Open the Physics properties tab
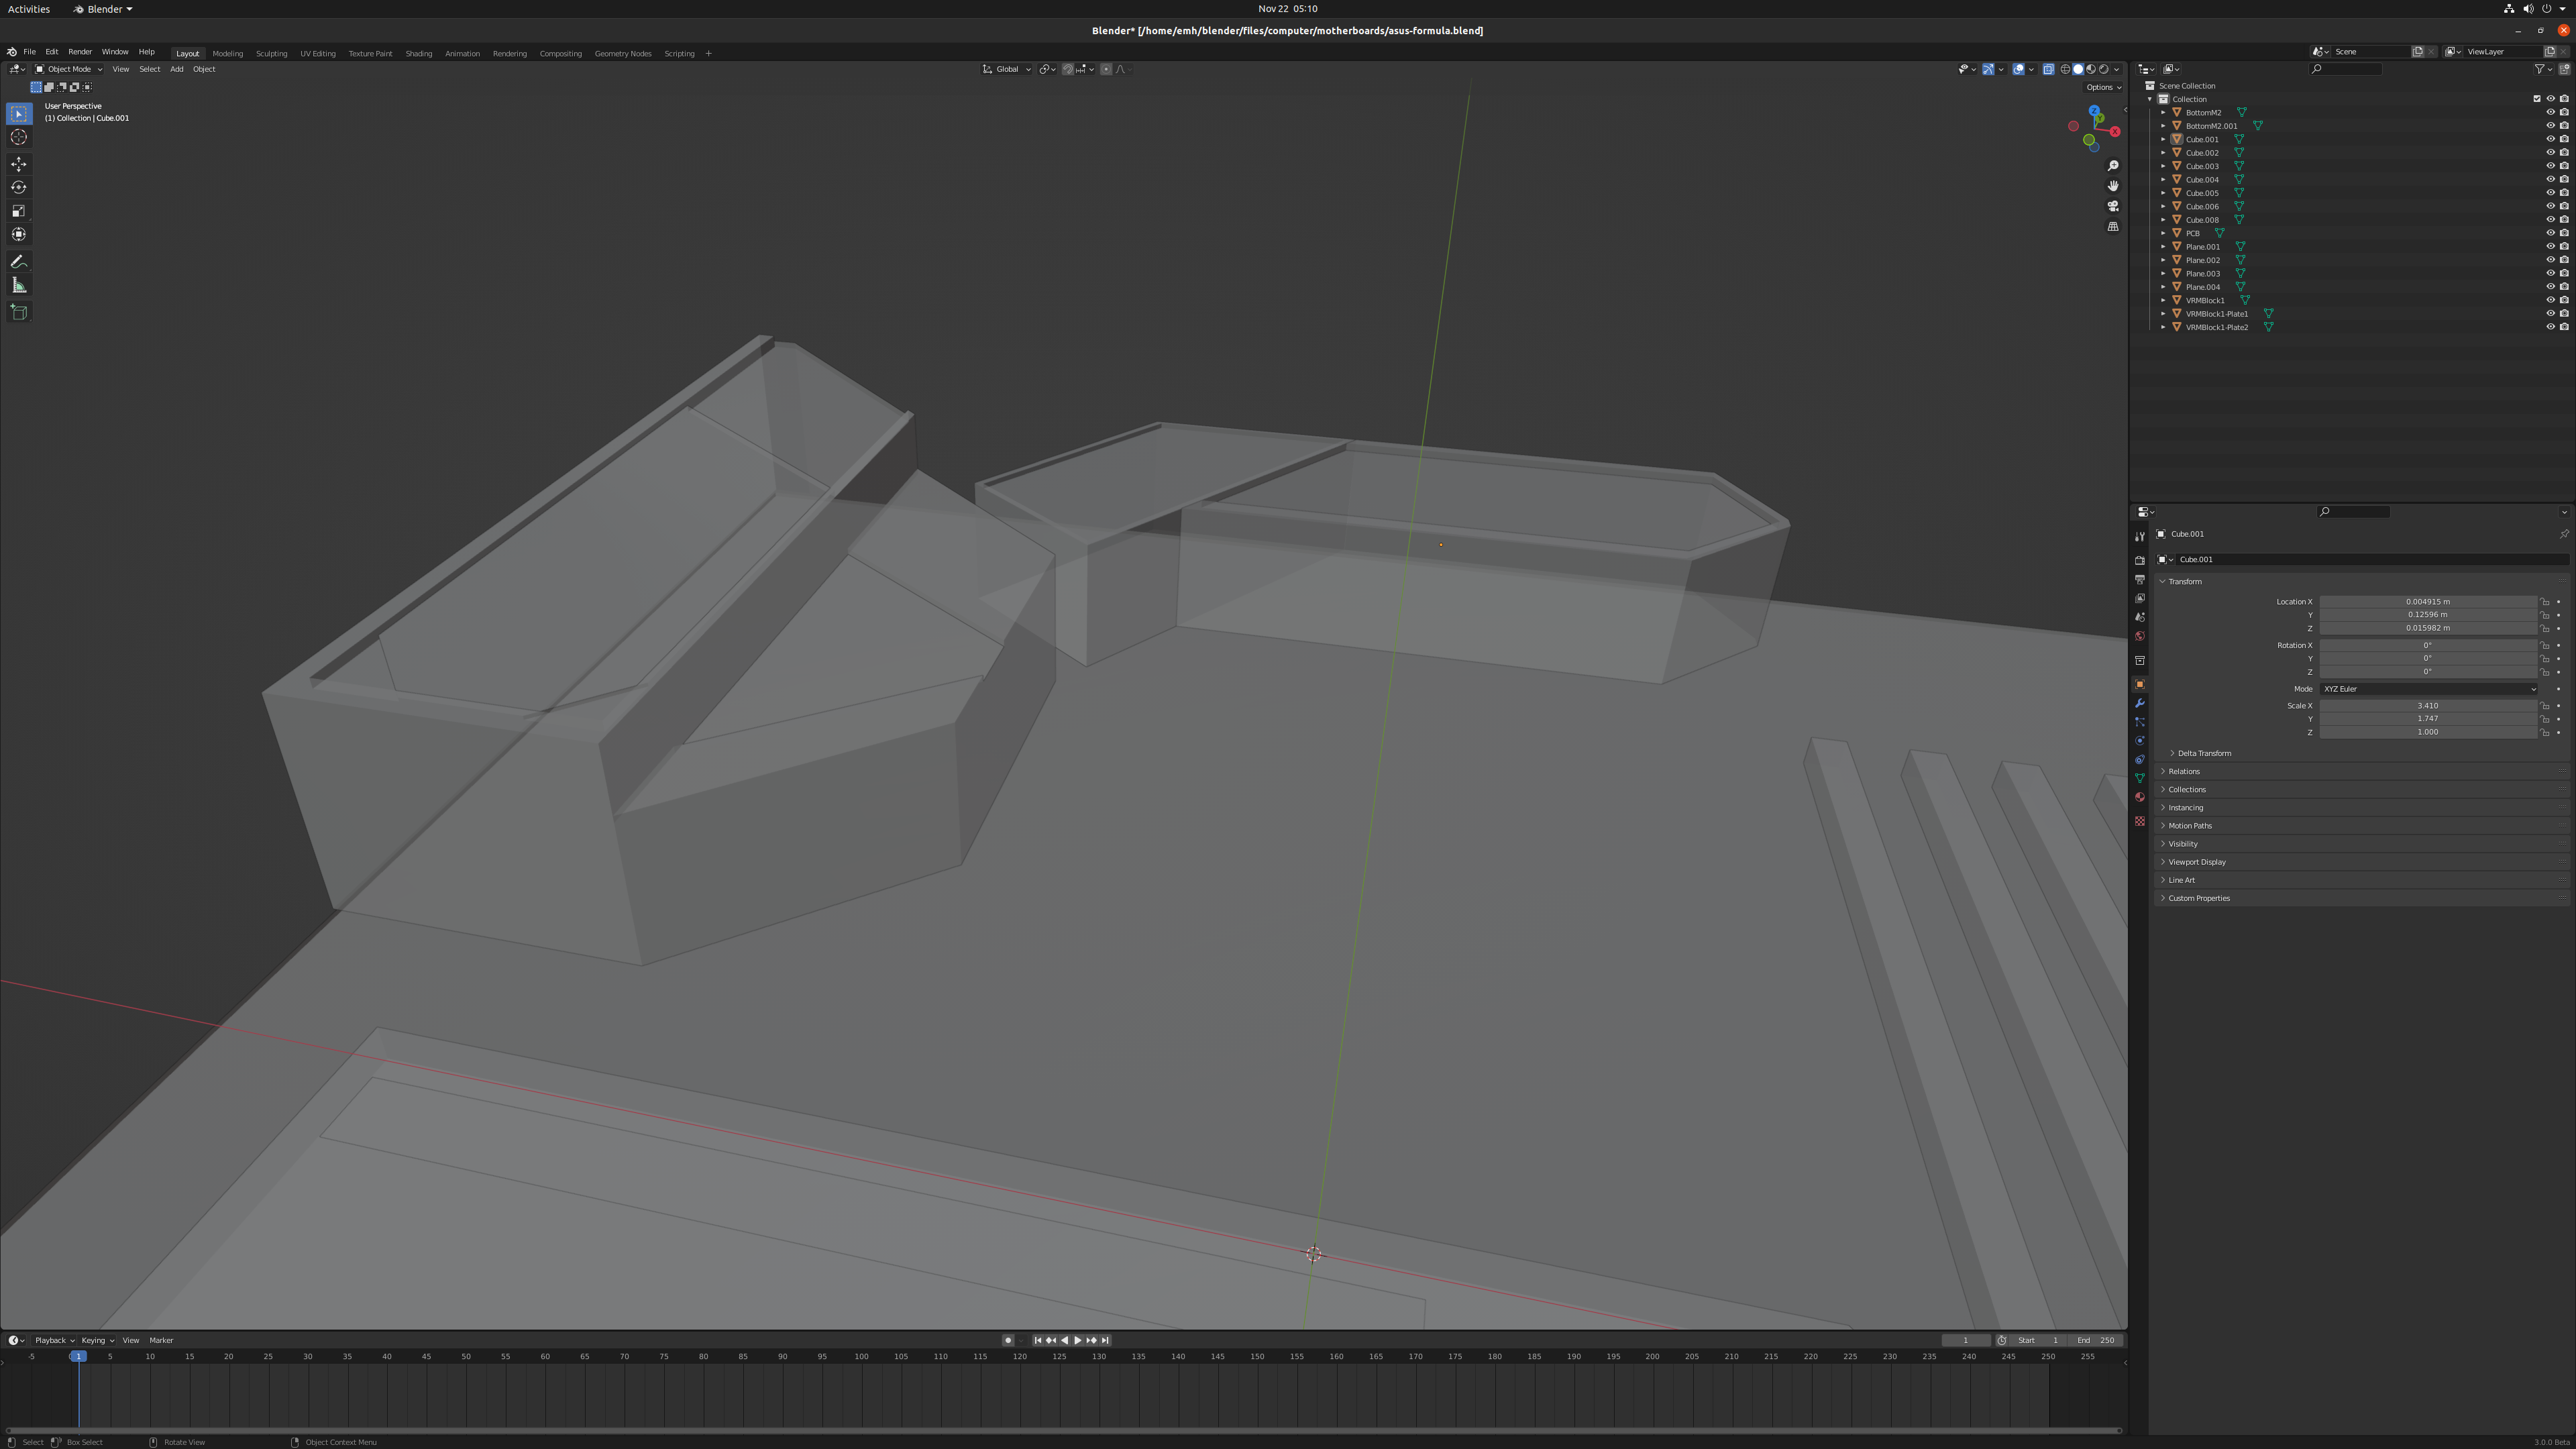 2140,741
